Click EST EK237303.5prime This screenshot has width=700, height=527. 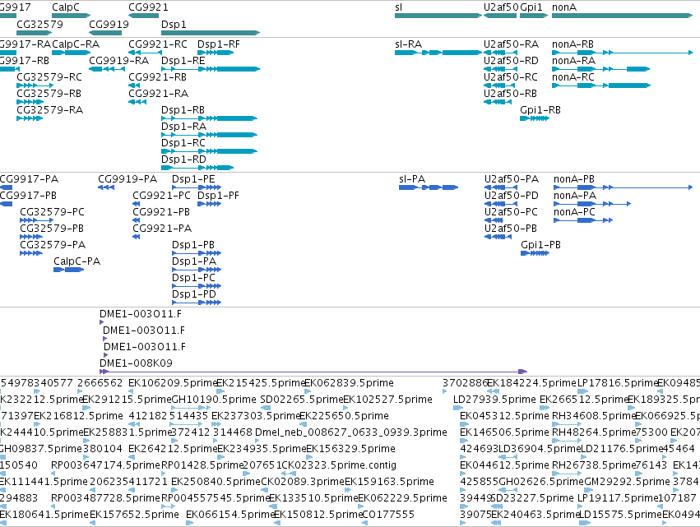click(x=256, y=416)
